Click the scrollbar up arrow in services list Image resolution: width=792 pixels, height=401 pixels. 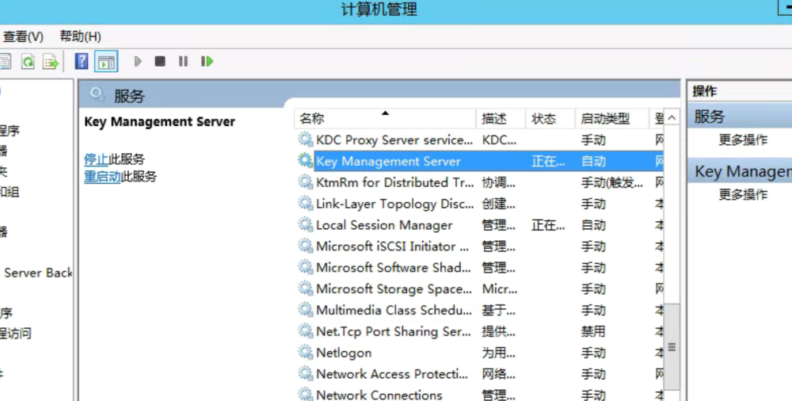click(672, 118)
